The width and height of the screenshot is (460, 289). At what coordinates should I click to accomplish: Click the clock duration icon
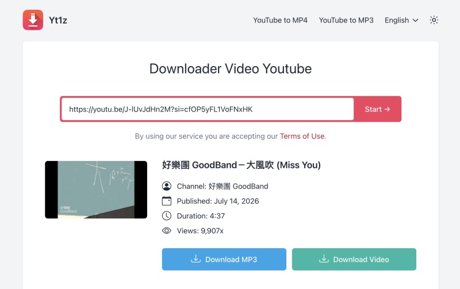pyautogui.click(x=167, y=215)
